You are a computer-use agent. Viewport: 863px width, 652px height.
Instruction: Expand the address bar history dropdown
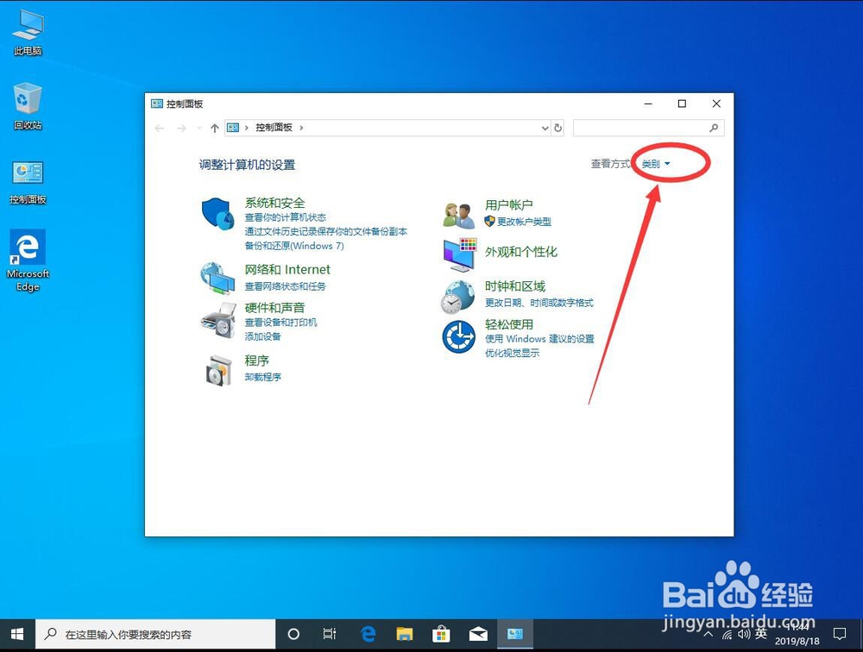point(544,128)
